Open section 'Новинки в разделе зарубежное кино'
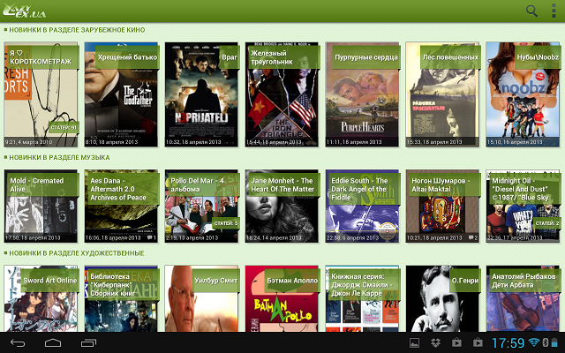Viewport: 565px width, 353px height. tap(74, 30)
